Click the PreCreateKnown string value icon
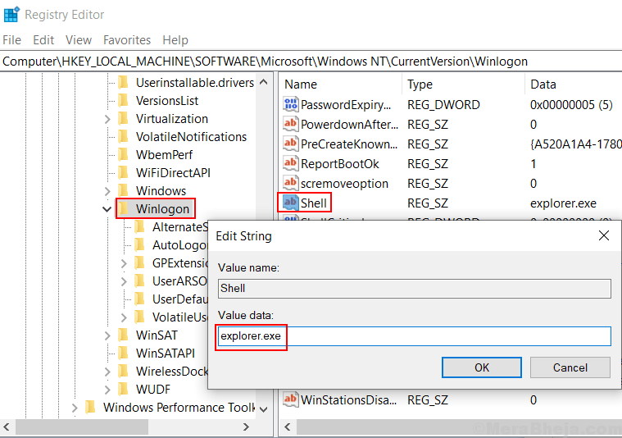The width and height of the screenshot is (622, 438). 290,144
